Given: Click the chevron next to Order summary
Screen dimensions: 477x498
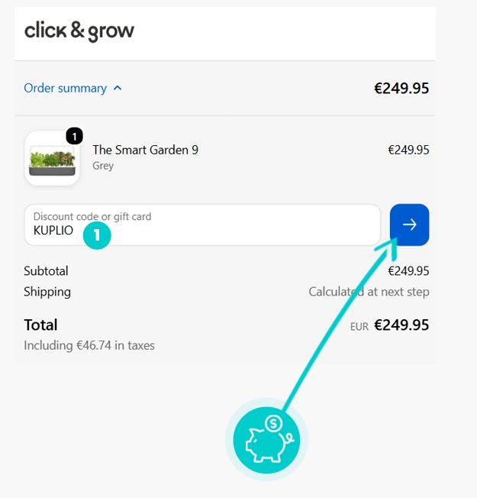Looking at the screenshot, I should coord(118,89).
